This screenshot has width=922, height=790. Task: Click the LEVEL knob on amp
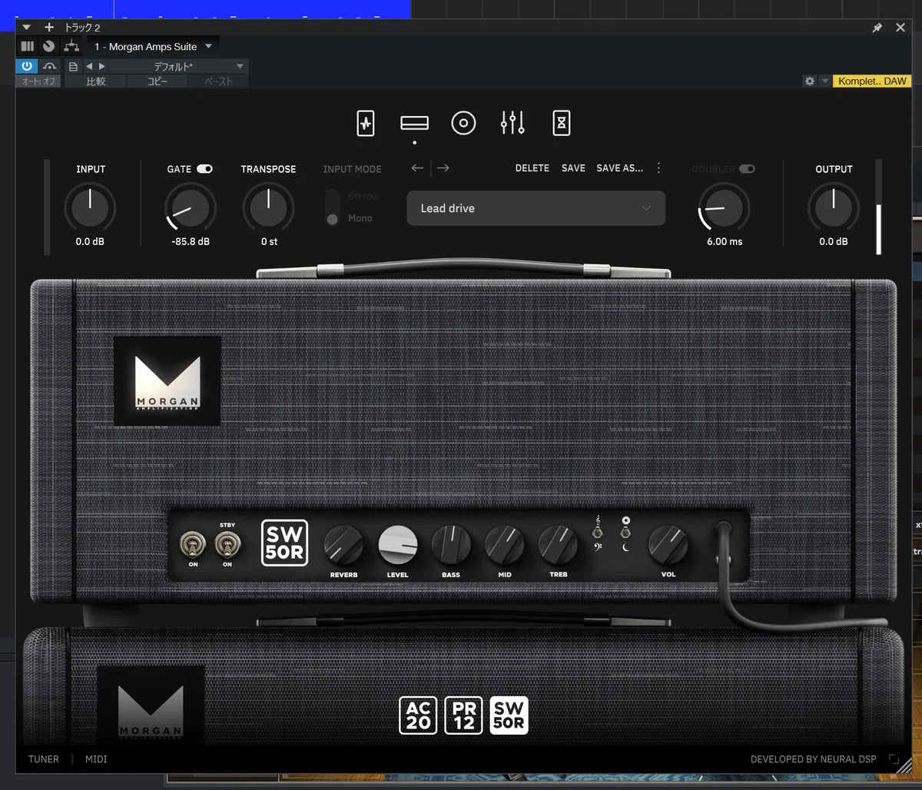[398, 546]
